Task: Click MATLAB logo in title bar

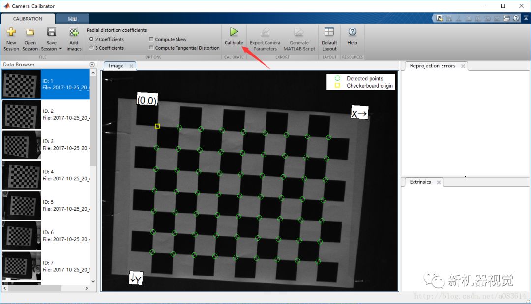Action: tap(6, 6)
